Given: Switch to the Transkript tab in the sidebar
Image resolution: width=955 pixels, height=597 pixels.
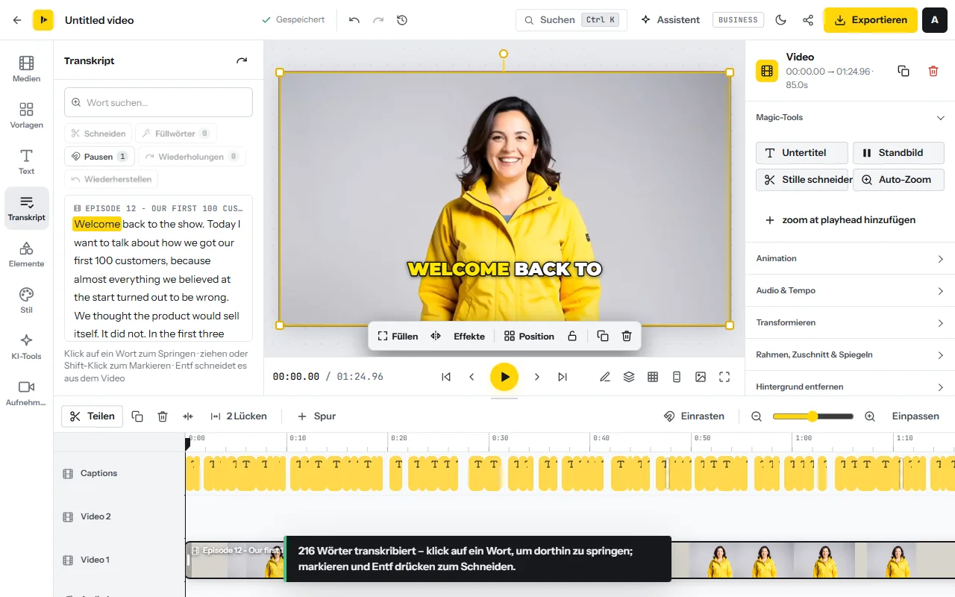Looking at the screenshot, I should point(26,207).
